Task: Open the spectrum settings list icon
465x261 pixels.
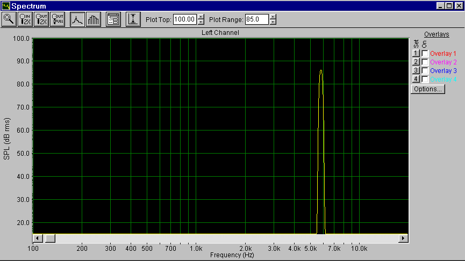Action: 113,19
